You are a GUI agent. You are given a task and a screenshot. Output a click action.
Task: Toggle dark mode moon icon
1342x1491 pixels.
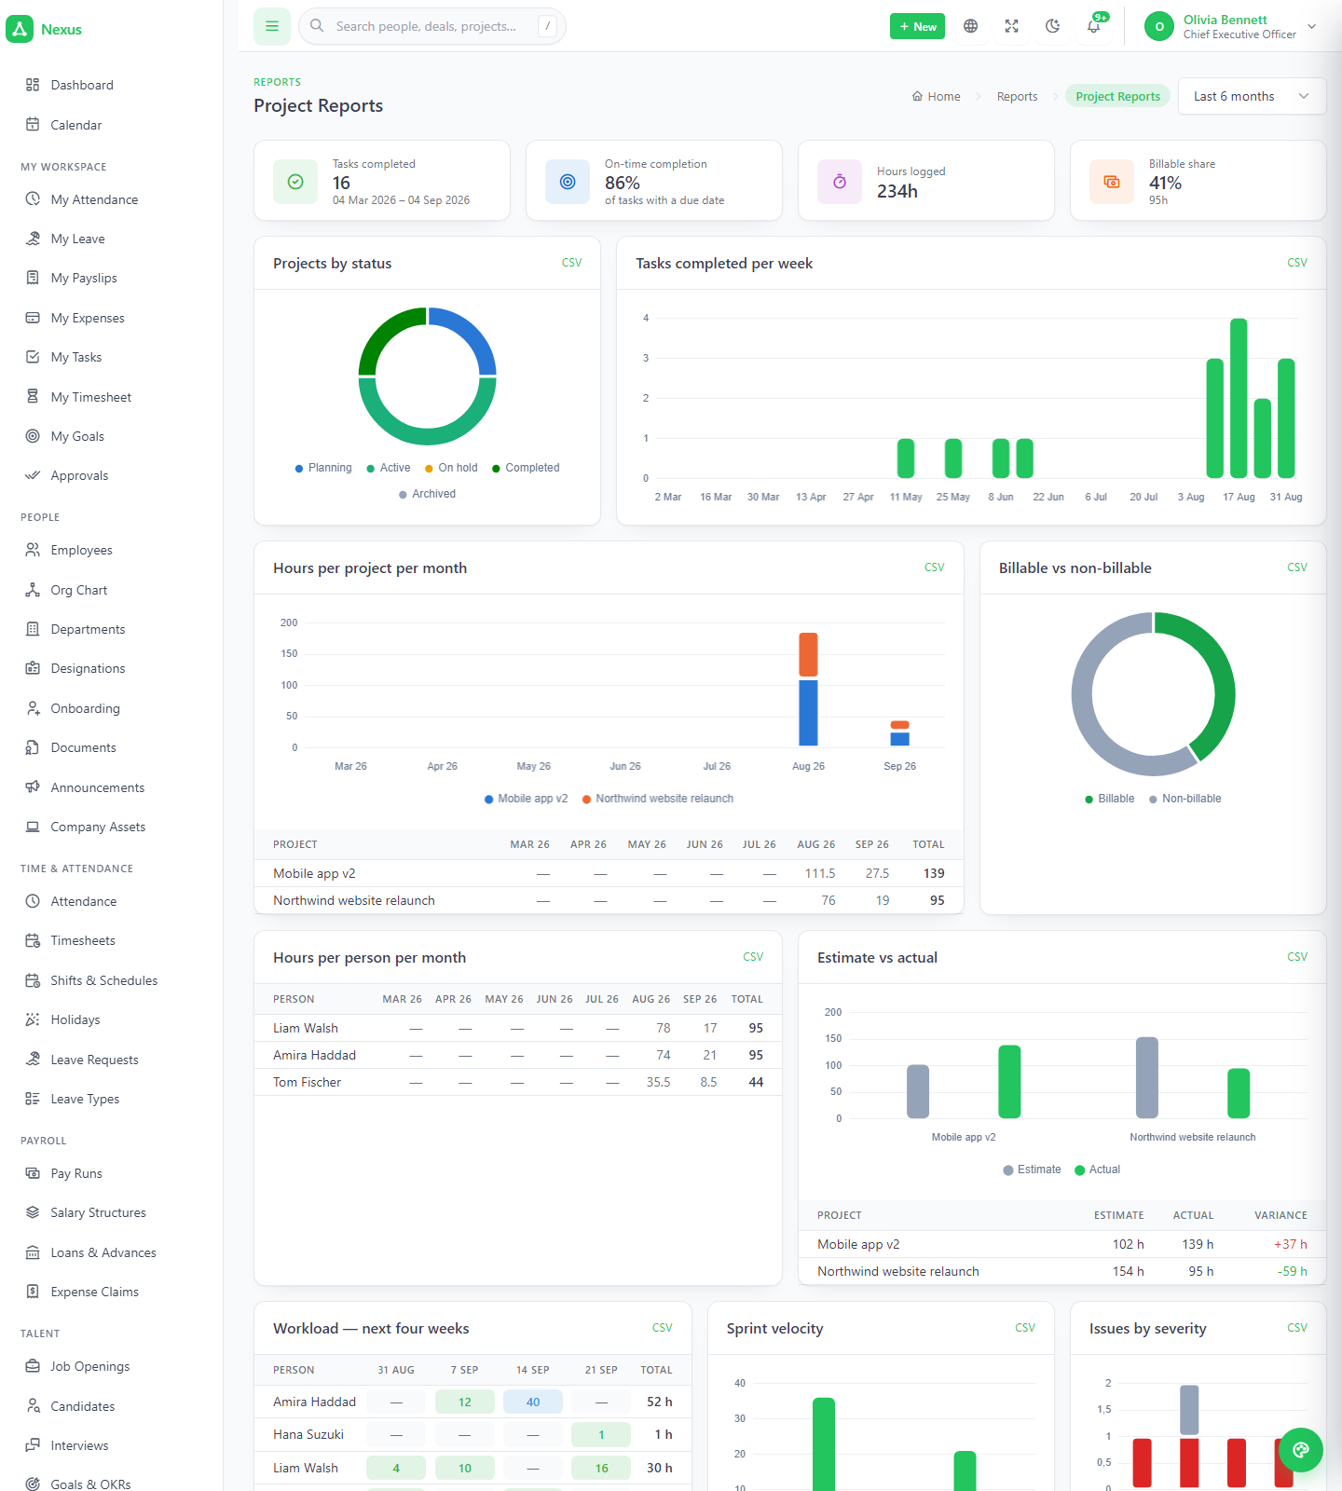[x=1053, y=26]
